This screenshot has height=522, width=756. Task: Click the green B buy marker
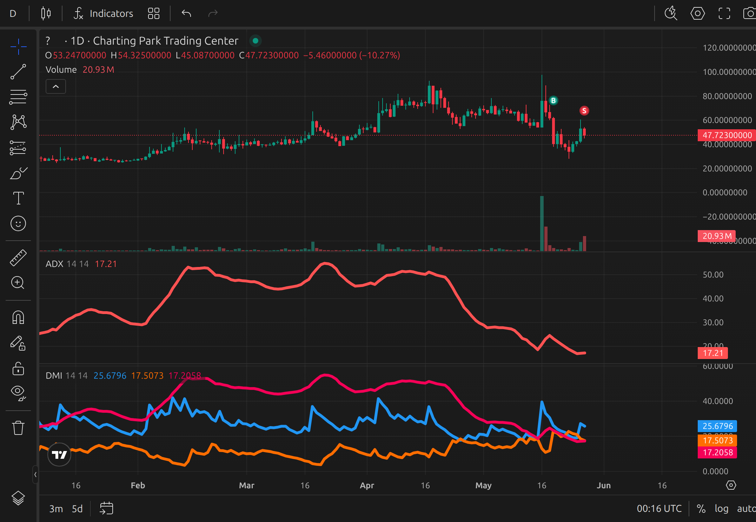553,101
